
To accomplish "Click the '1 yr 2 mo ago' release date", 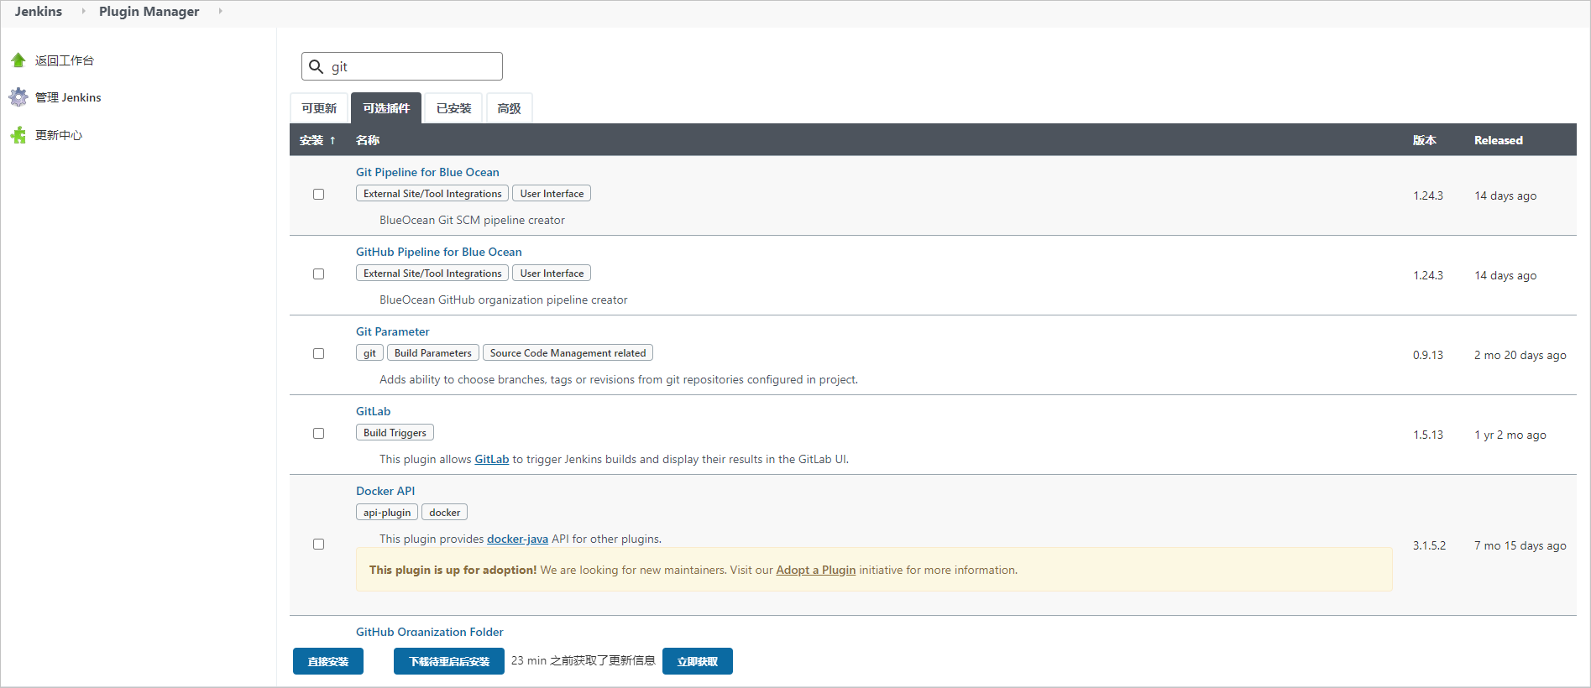I will tap(1510, 435).
